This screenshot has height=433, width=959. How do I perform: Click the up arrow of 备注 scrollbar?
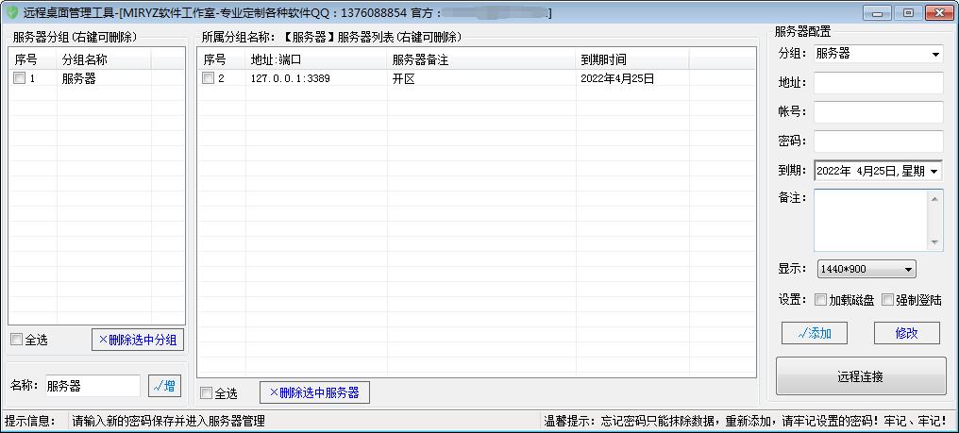point(934,198)
